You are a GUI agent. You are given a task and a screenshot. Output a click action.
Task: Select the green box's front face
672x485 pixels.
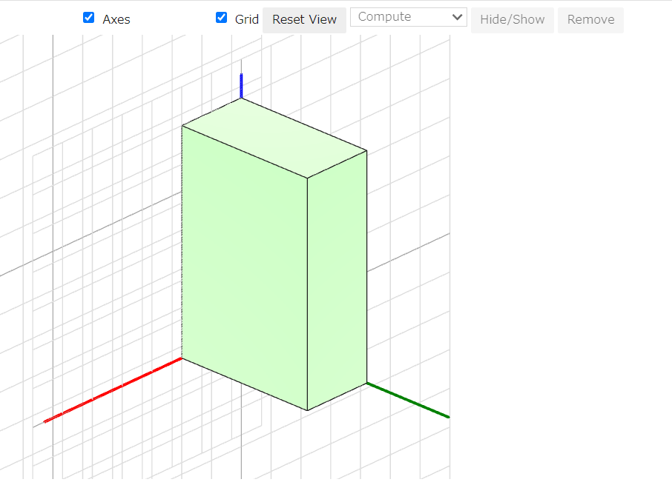(245, 268)
